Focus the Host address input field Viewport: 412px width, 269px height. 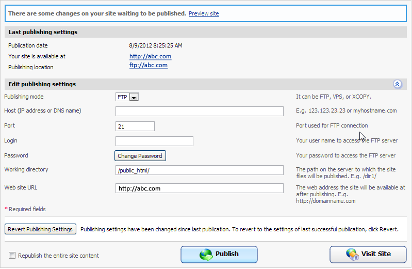(x=199, y=112)
